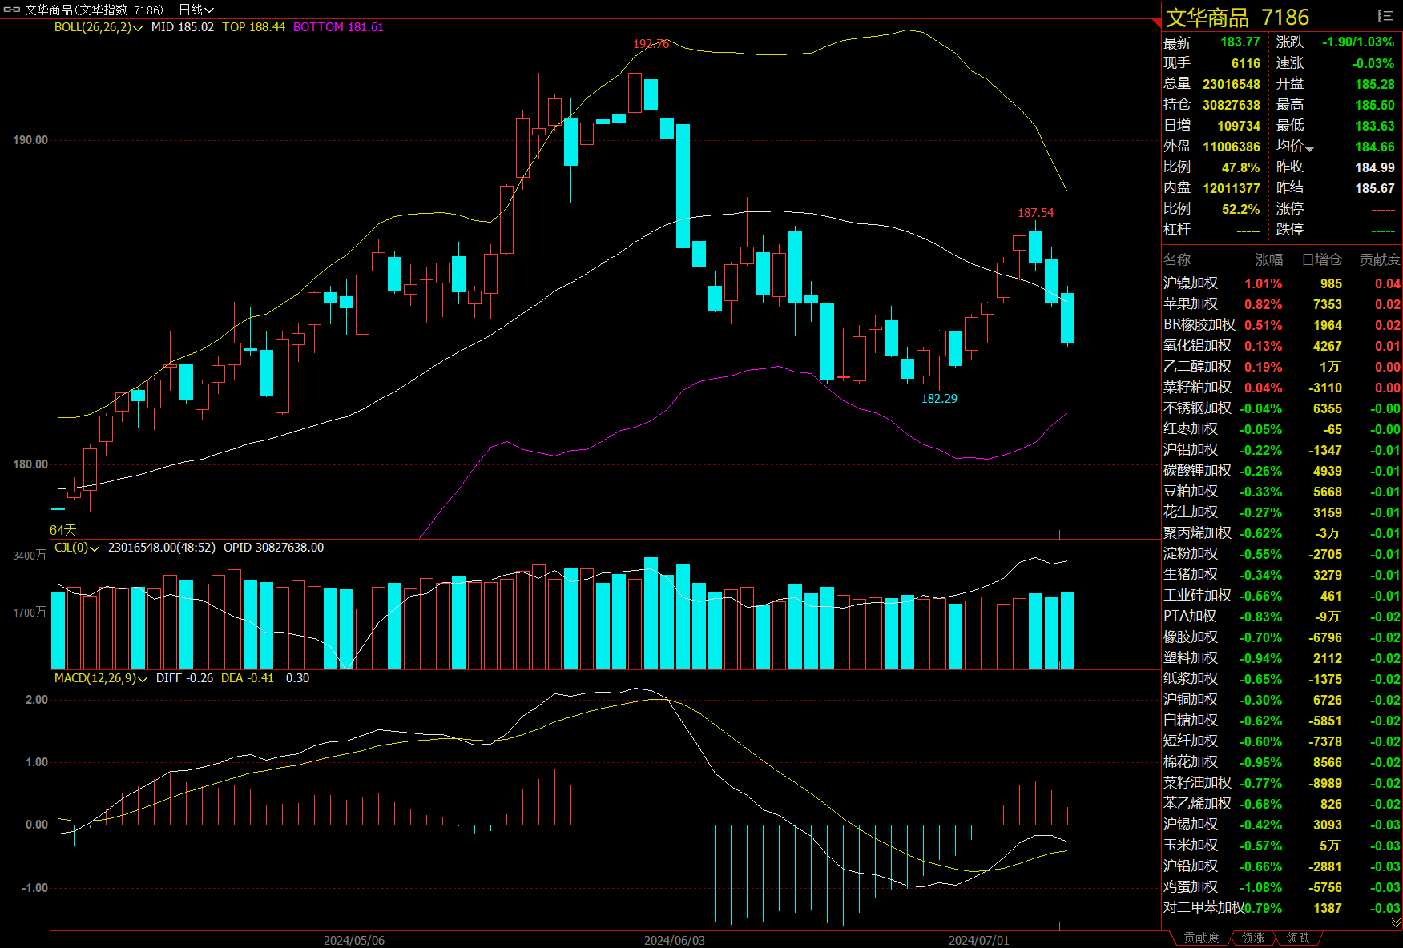Select the 鸡蛋加权 row
Image resolution: width=1403 pixels, height=948 pixels.
click(1282, 887)
